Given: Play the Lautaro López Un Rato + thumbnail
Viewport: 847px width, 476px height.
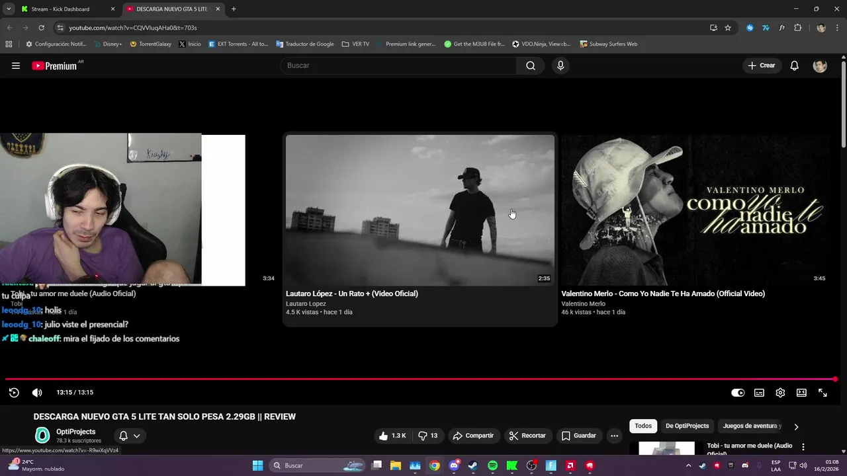Looking at the screenshot, I should click(x=420, y=210).
